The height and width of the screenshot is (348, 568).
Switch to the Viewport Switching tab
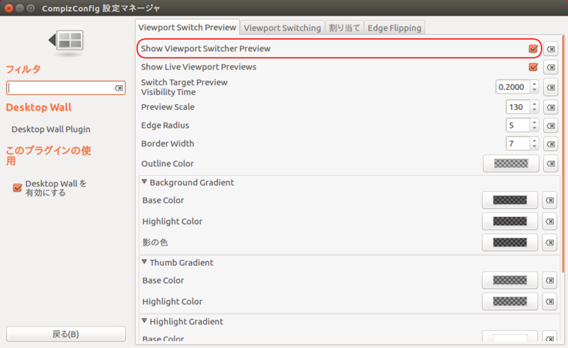pos(282,28)
